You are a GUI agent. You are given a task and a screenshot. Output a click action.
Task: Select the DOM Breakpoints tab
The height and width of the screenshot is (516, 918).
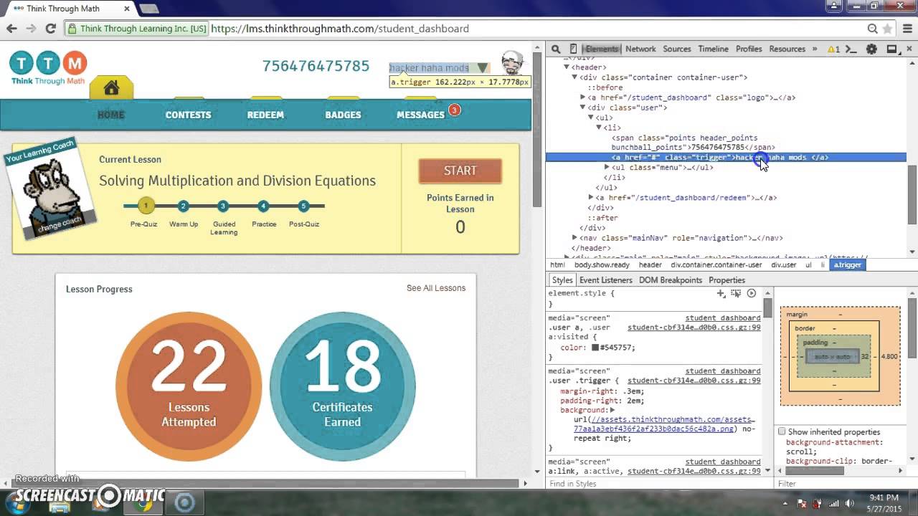tap(671, 280)
